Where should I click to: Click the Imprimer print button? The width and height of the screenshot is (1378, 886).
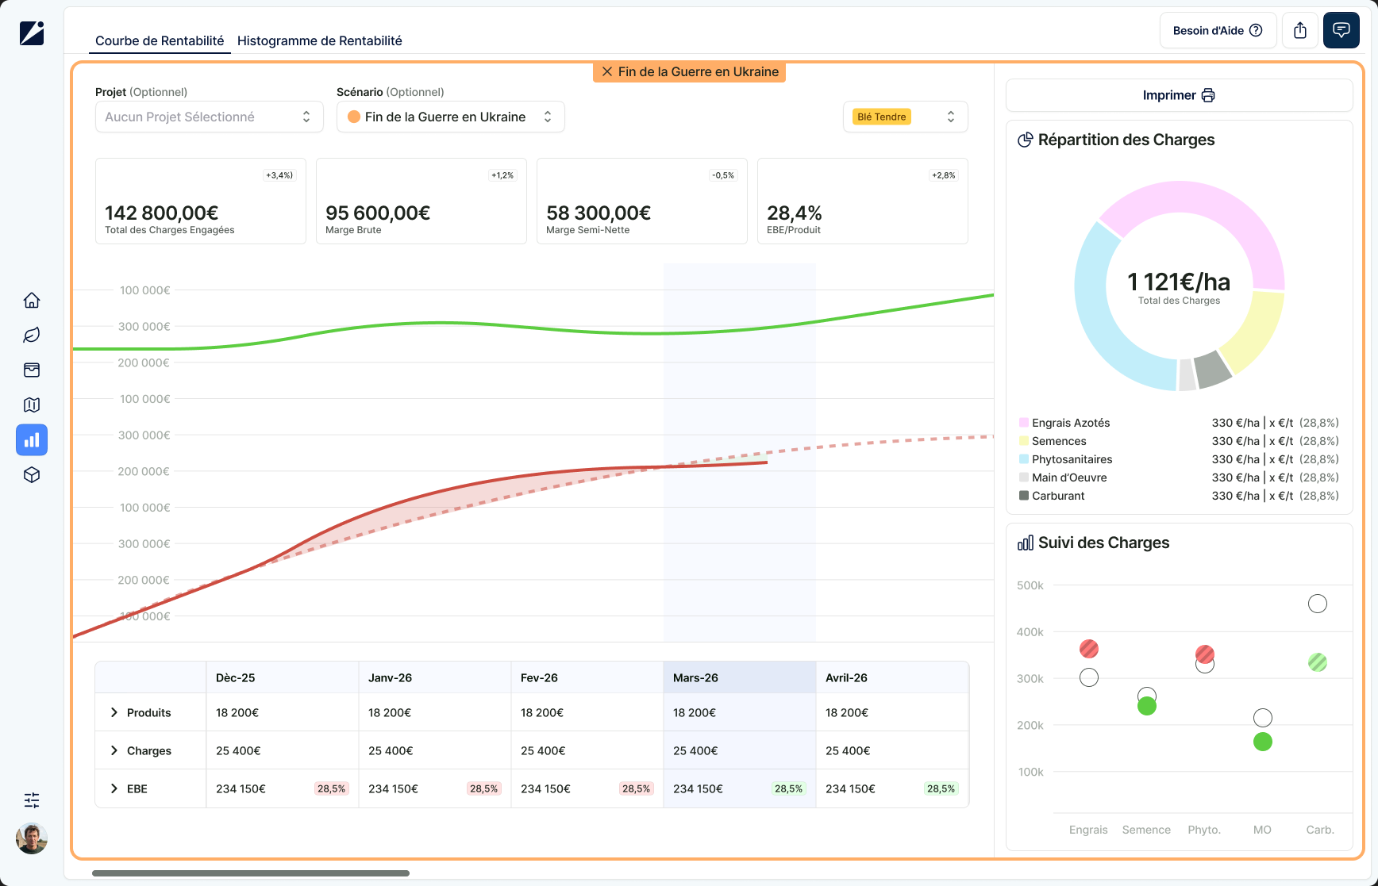[x=1179, y=95]
